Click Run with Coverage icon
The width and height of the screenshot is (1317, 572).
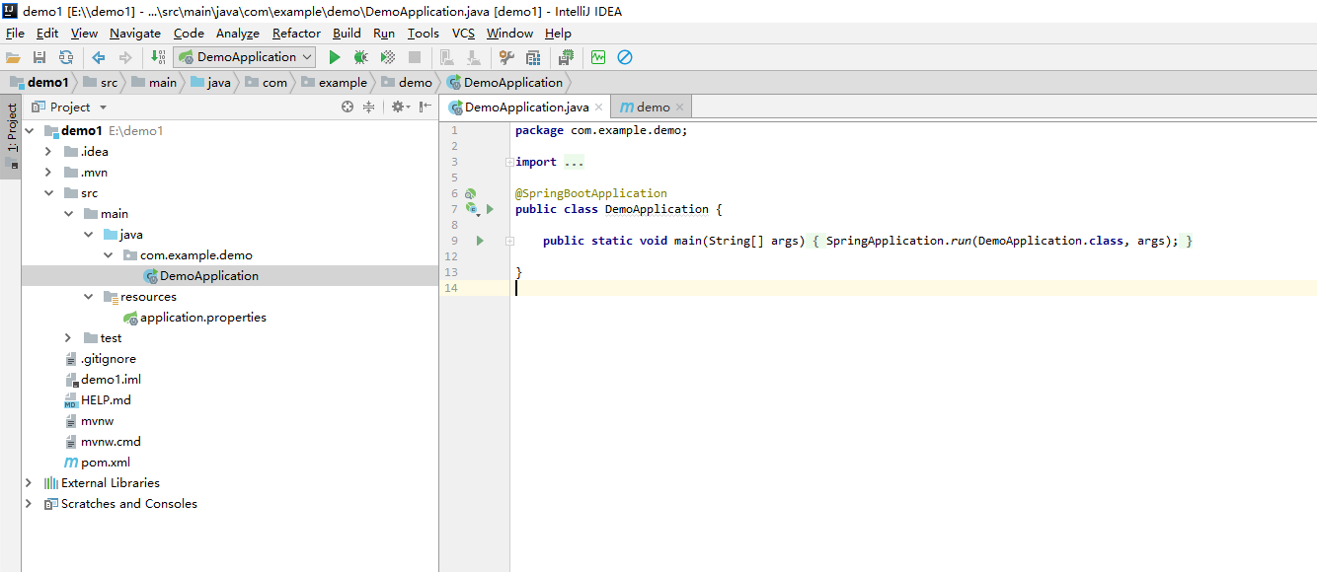pos(388,58)
